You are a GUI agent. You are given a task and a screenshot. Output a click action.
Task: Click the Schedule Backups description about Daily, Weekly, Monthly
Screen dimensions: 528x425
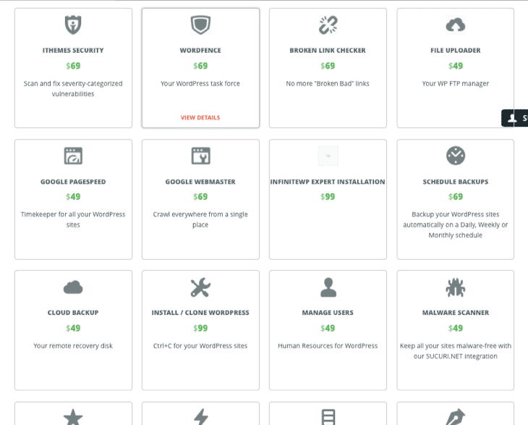(x=455, y=224)
